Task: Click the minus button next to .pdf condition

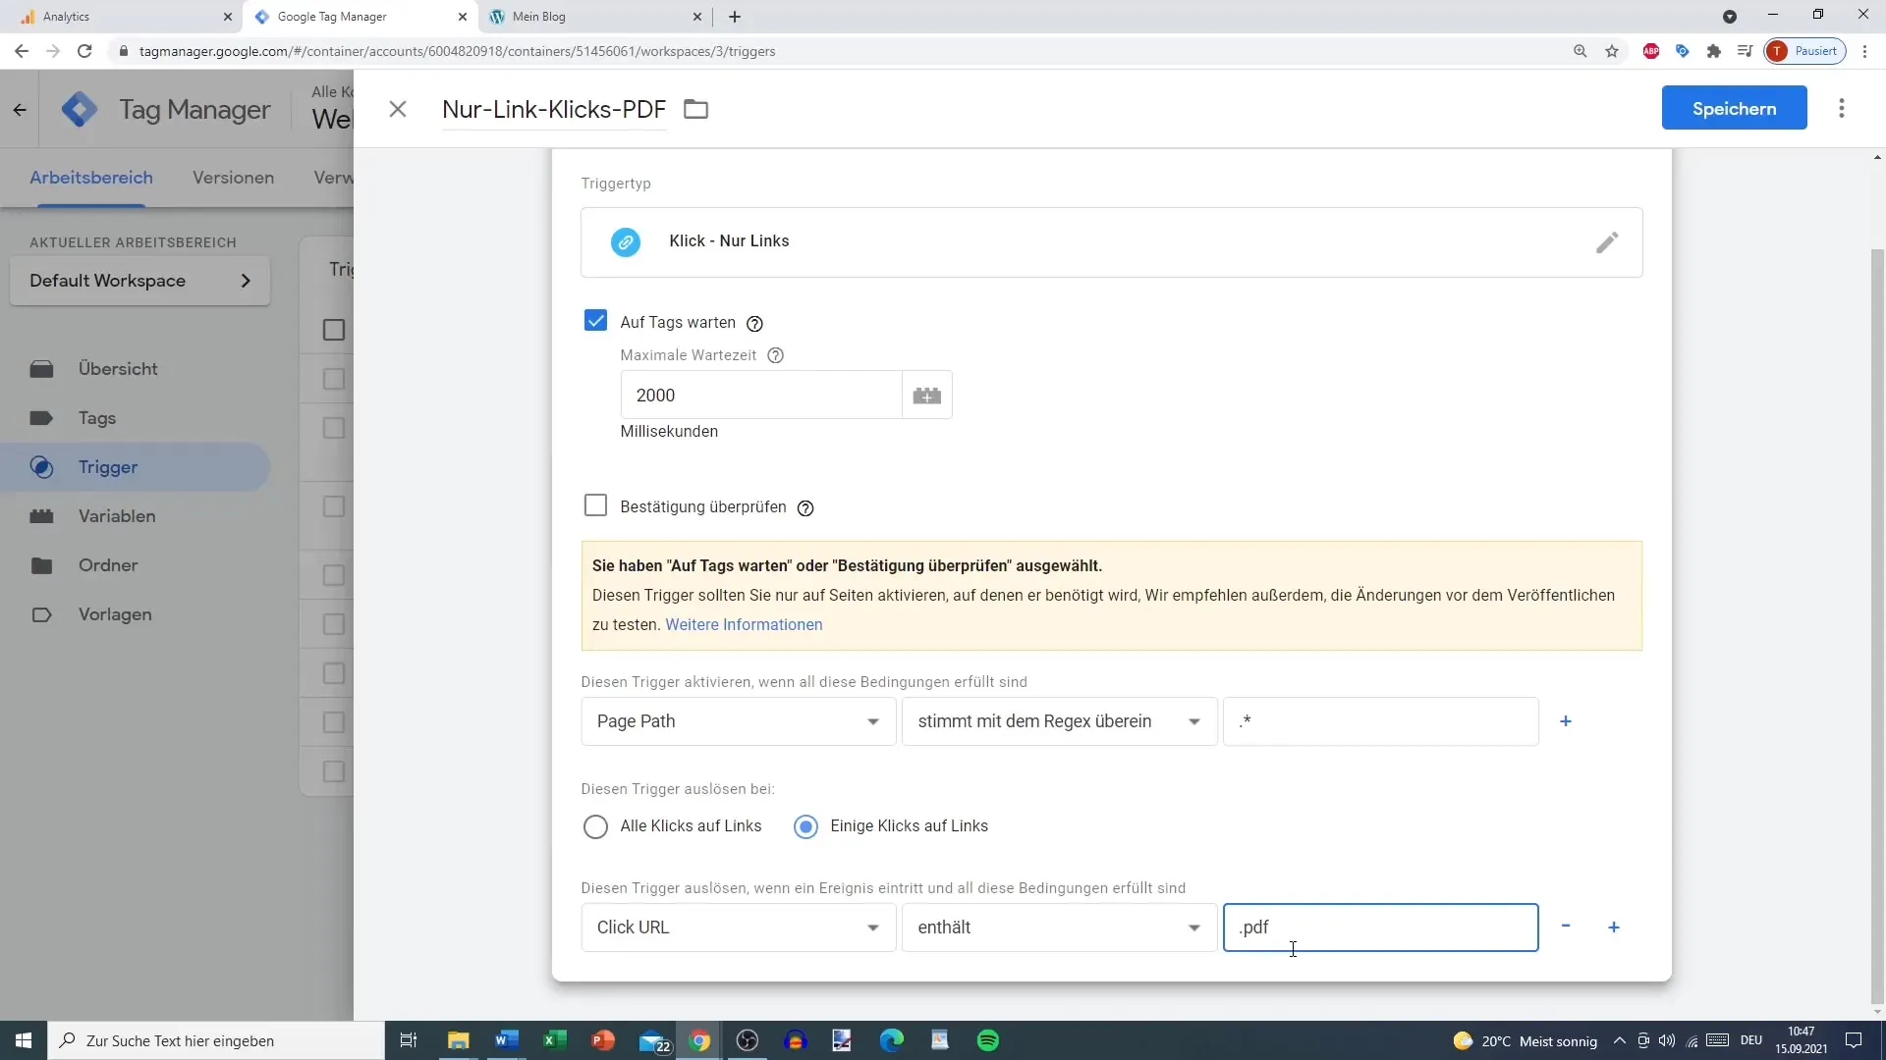Action: point(1565,927)
